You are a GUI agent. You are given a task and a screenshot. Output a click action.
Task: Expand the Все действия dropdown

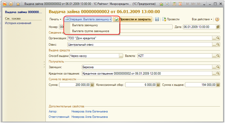[x=202, y=20]
